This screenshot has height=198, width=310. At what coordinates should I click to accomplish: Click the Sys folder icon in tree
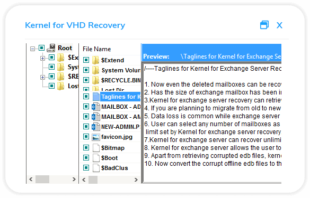click(61, 67)
